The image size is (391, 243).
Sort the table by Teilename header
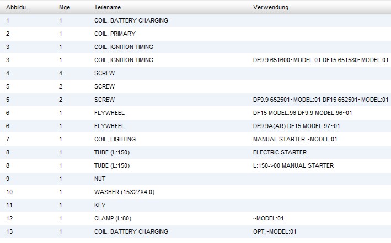(x=108, y=8)
